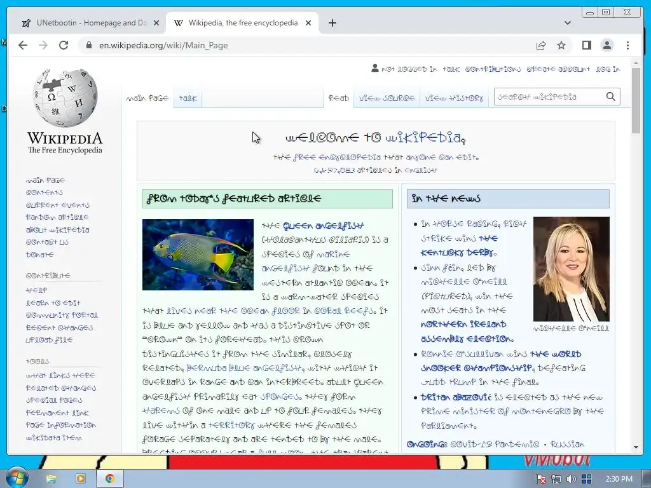Open the Kentucky Derby news link
The width and height of the screenshot is (651, 488).
point(459,246)
